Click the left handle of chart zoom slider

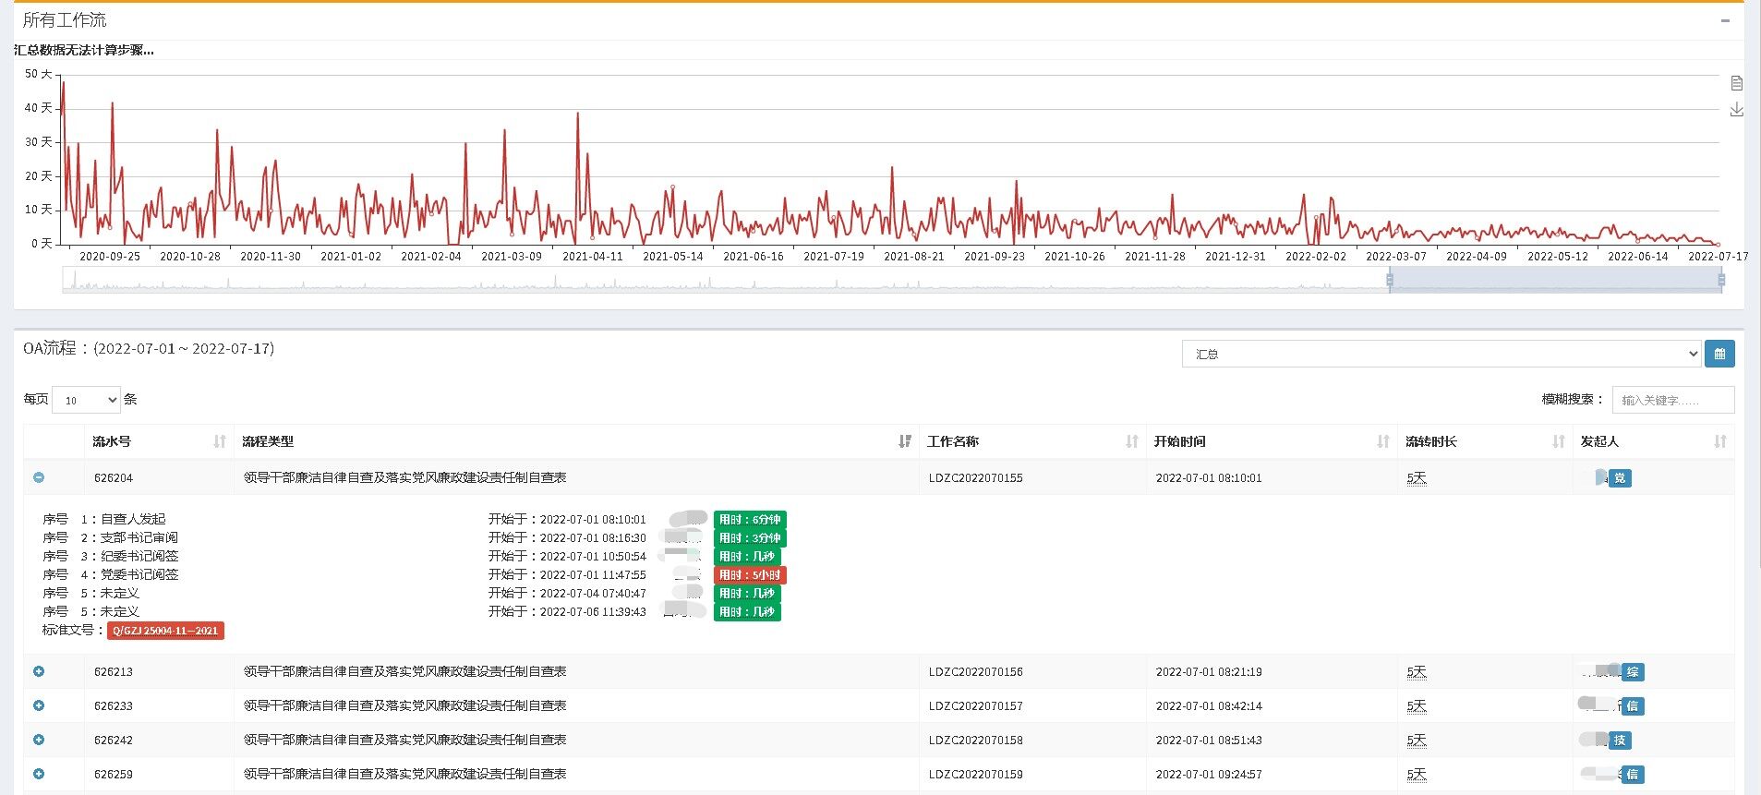click(x=1389, y=279)
